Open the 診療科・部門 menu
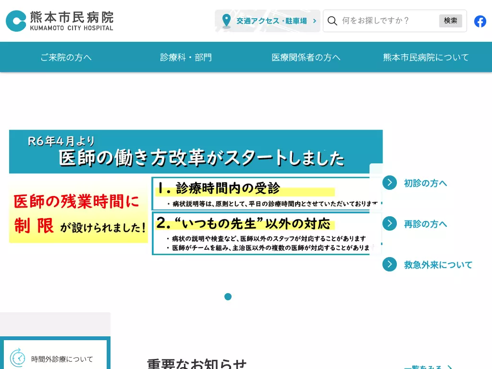Viewport: 492px width, 369px height. (x=186, y=57)
